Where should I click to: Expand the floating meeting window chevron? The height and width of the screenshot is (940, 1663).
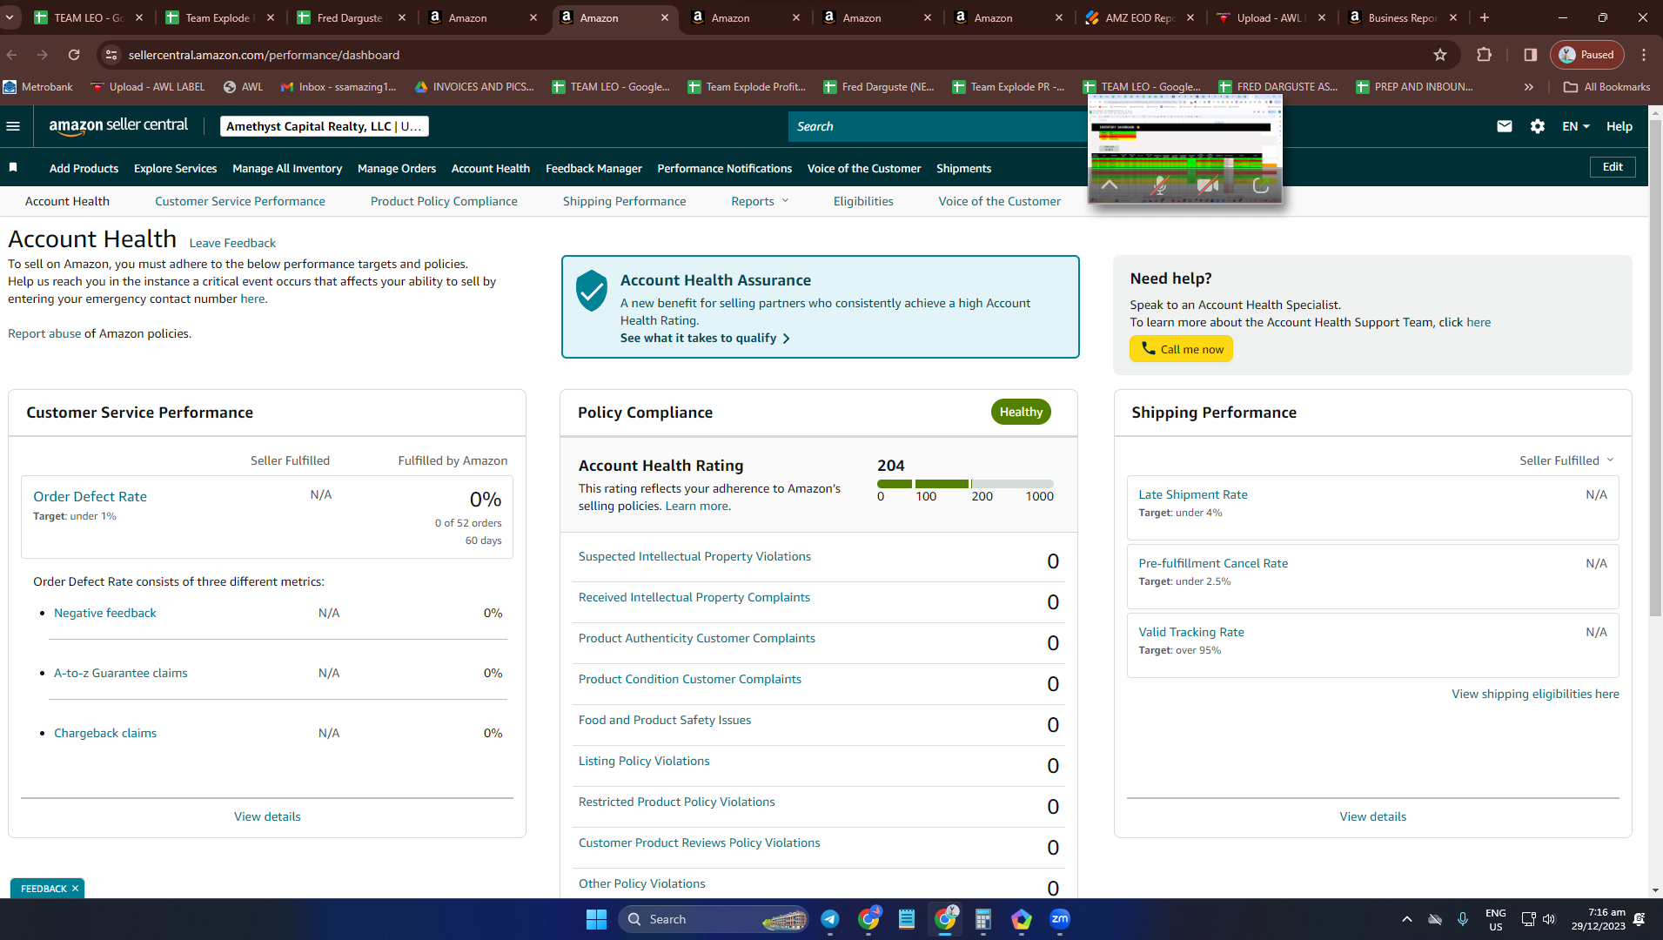pyautogui.click(x=1110, y=185)
